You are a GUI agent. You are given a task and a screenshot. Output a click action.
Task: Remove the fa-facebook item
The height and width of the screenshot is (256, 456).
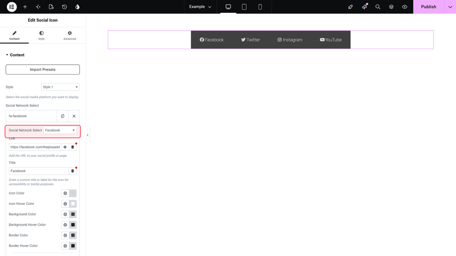(x=74, y=116)
